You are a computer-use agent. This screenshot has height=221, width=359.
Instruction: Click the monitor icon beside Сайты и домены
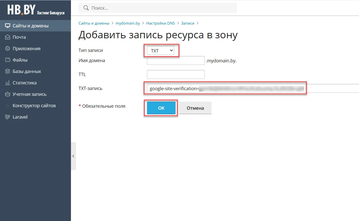click(8, 26)
